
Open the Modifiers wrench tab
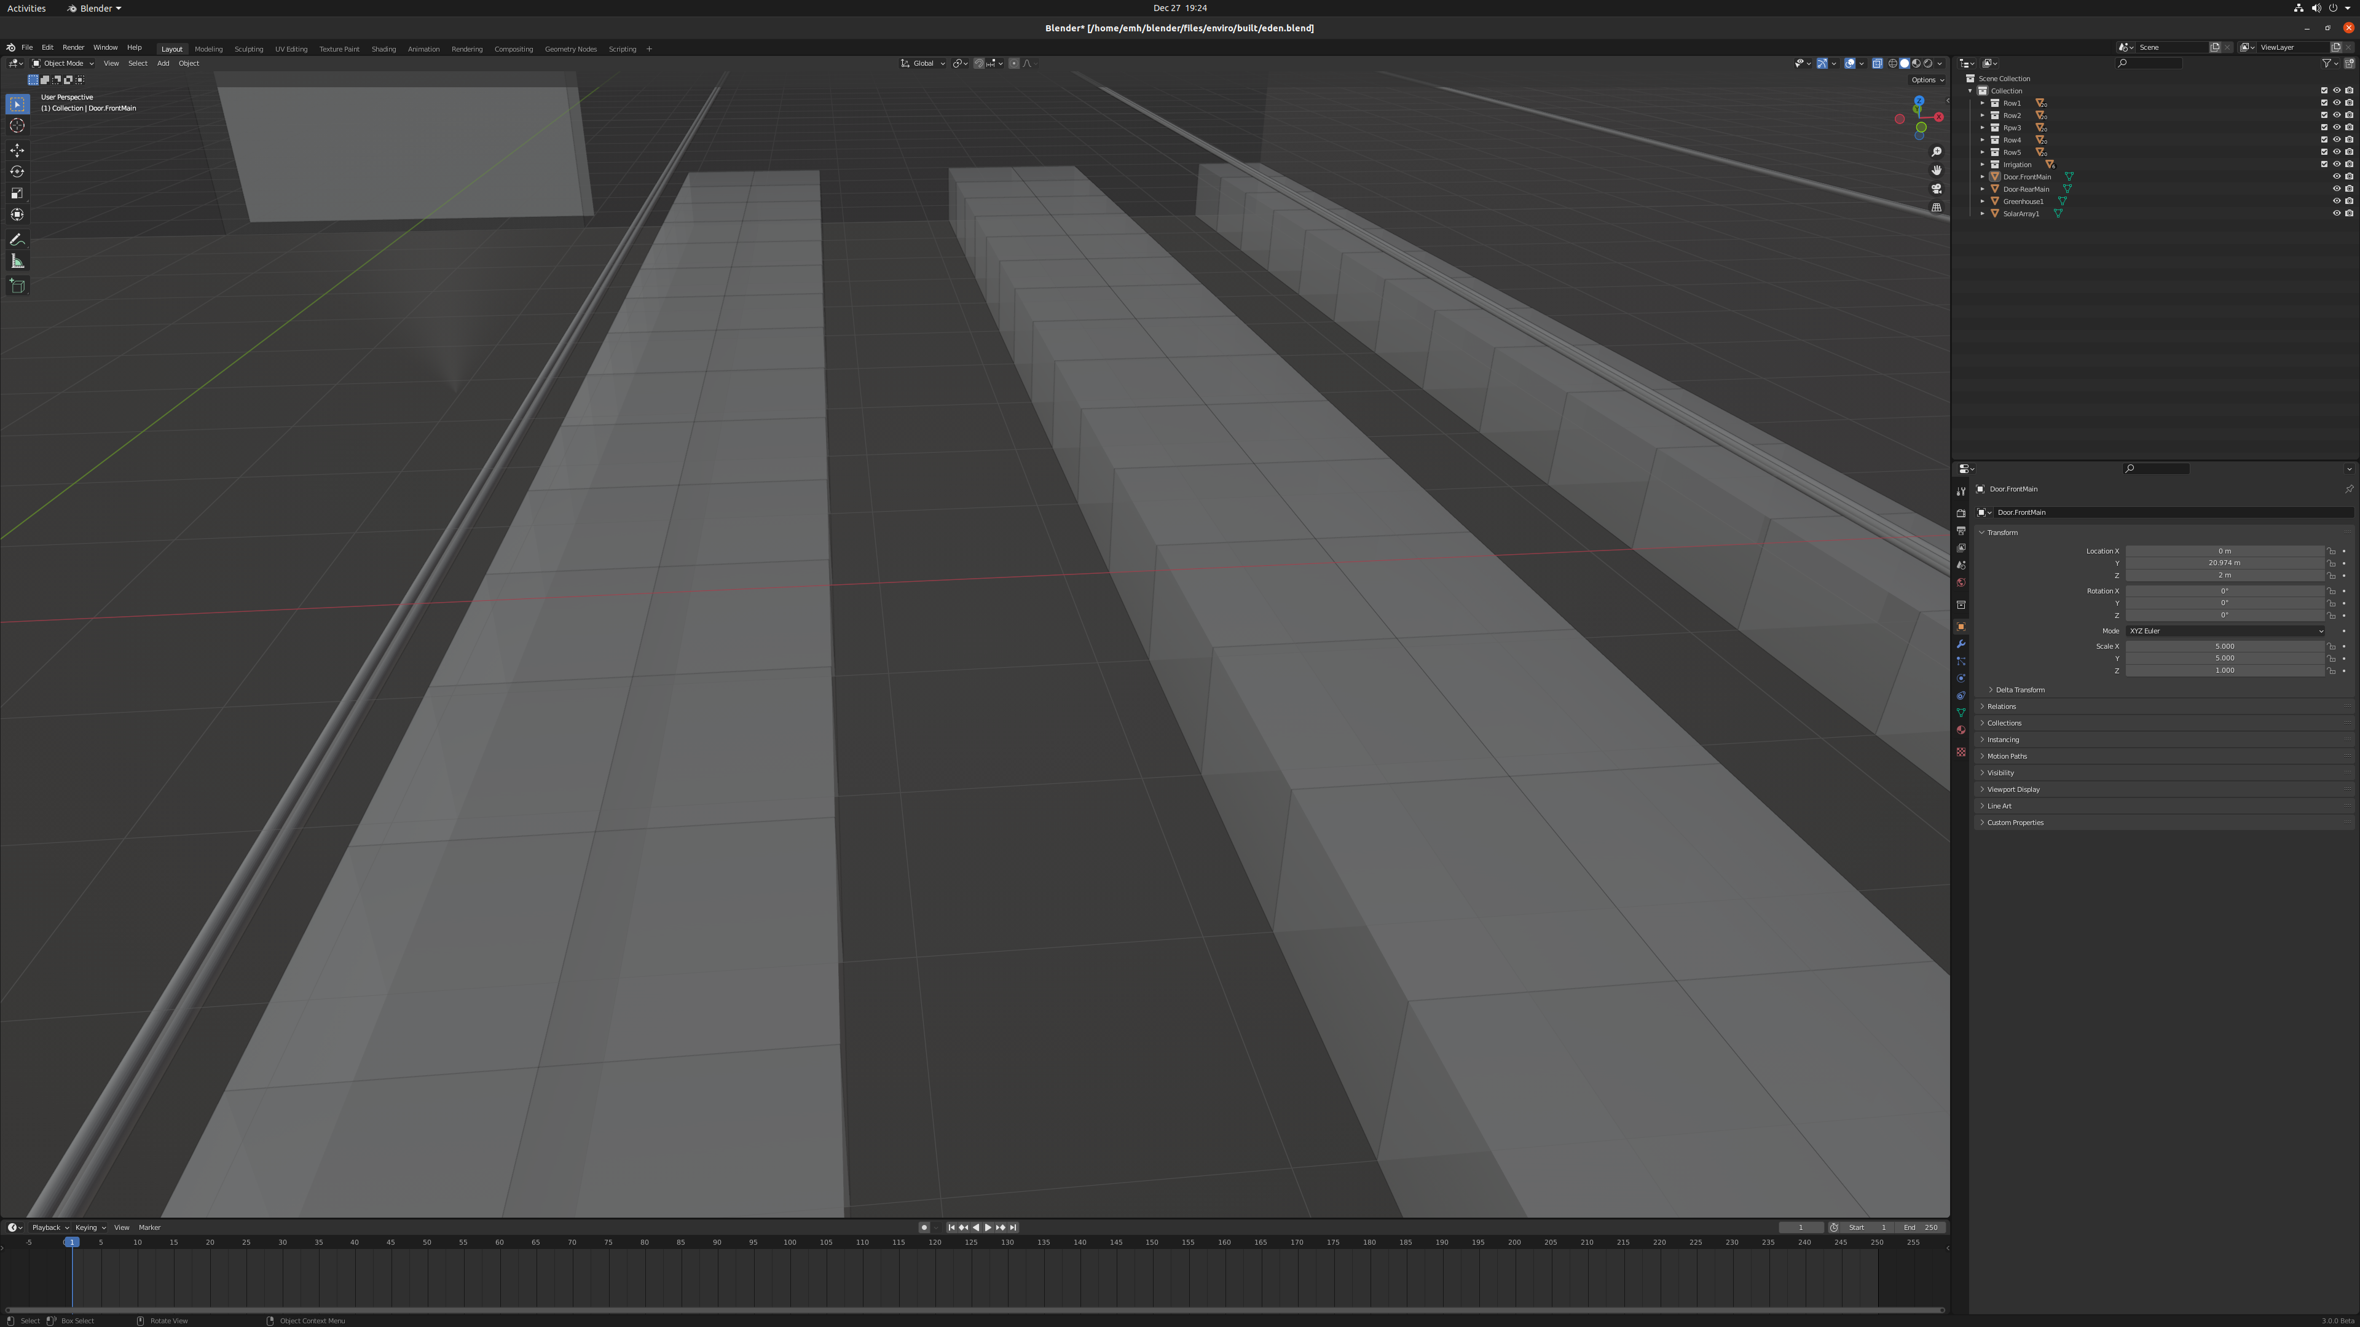pyautogui.click(x=1961, y=644)
